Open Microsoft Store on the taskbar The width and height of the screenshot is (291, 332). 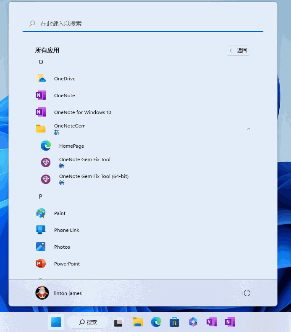[175, 322]
